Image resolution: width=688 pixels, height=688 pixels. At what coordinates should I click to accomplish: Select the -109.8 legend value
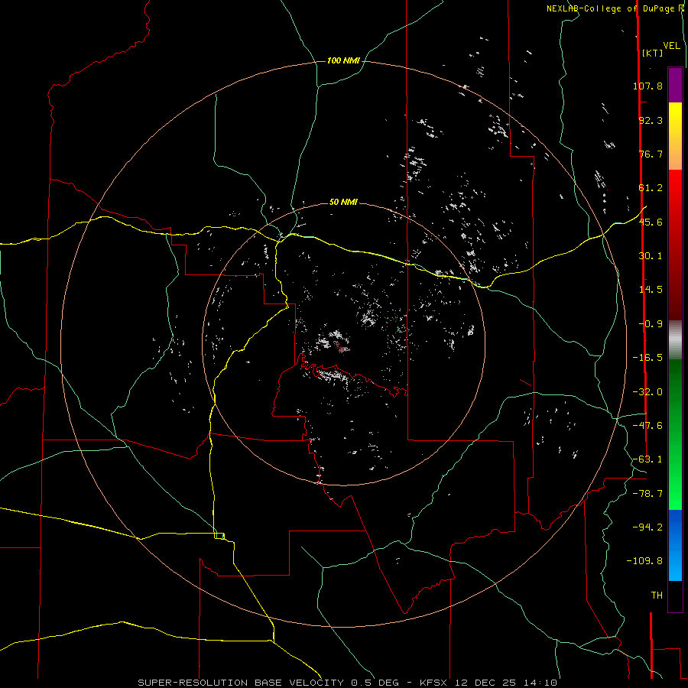pyautogui.click(x=644, y=561)
